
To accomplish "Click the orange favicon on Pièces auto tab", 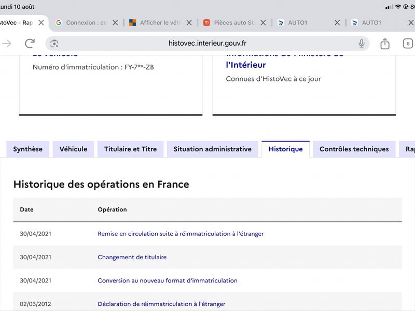I will [206, 23].
